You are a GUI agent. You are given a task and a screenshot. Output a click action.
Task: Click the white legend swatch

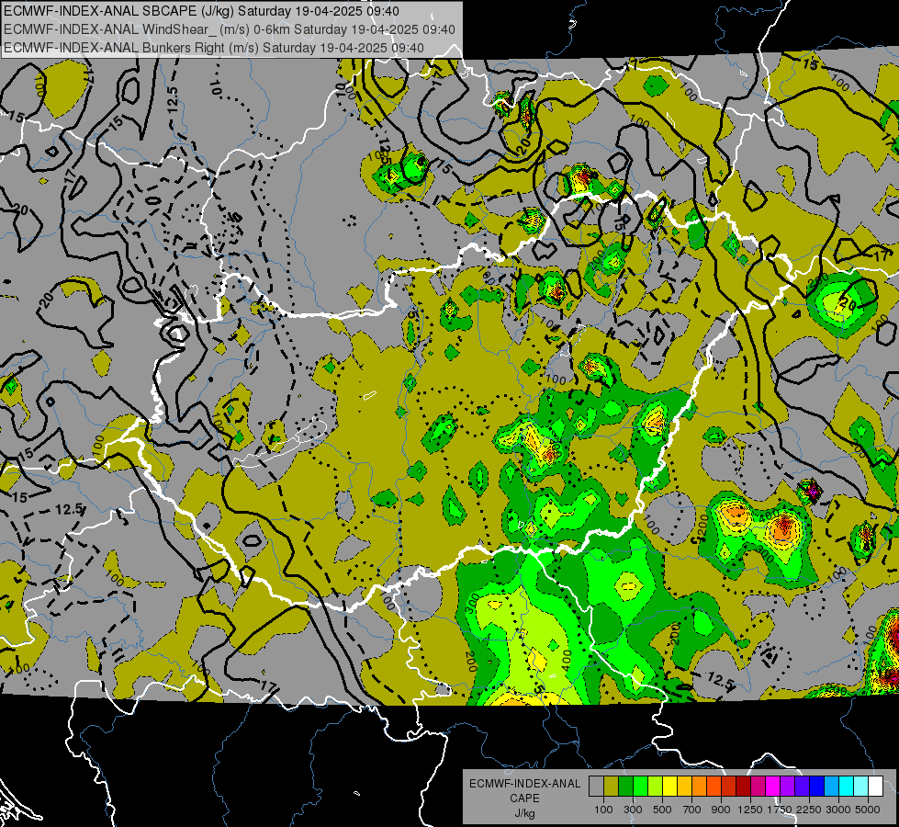(875, 787)
